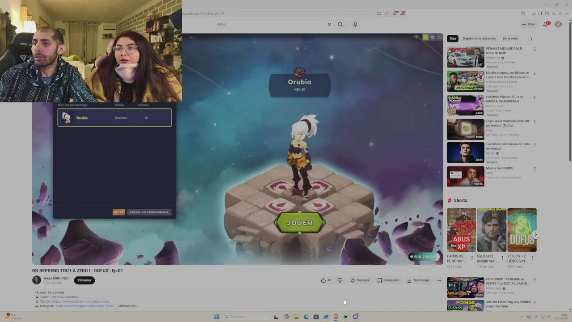Open PC FLOWUP video thumbnail
This screenshot has width=572, height=322.
coord(465,288)
